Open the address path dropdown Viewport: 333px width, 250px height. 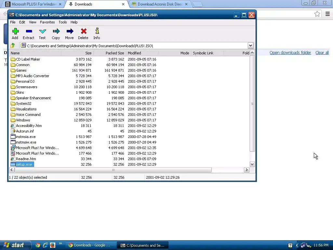250,46
